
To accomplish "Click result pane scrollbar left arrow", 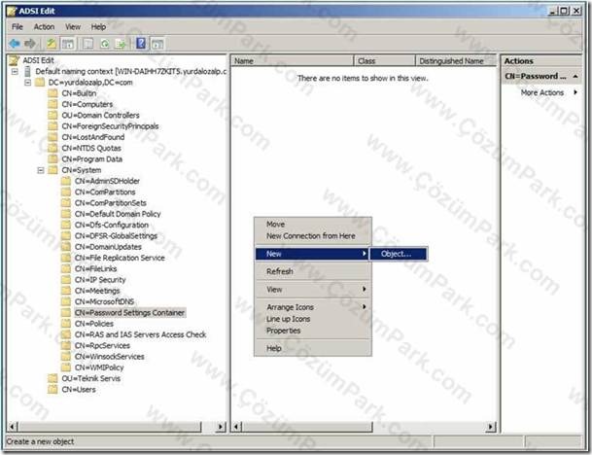I will click(x=236, y=427).
